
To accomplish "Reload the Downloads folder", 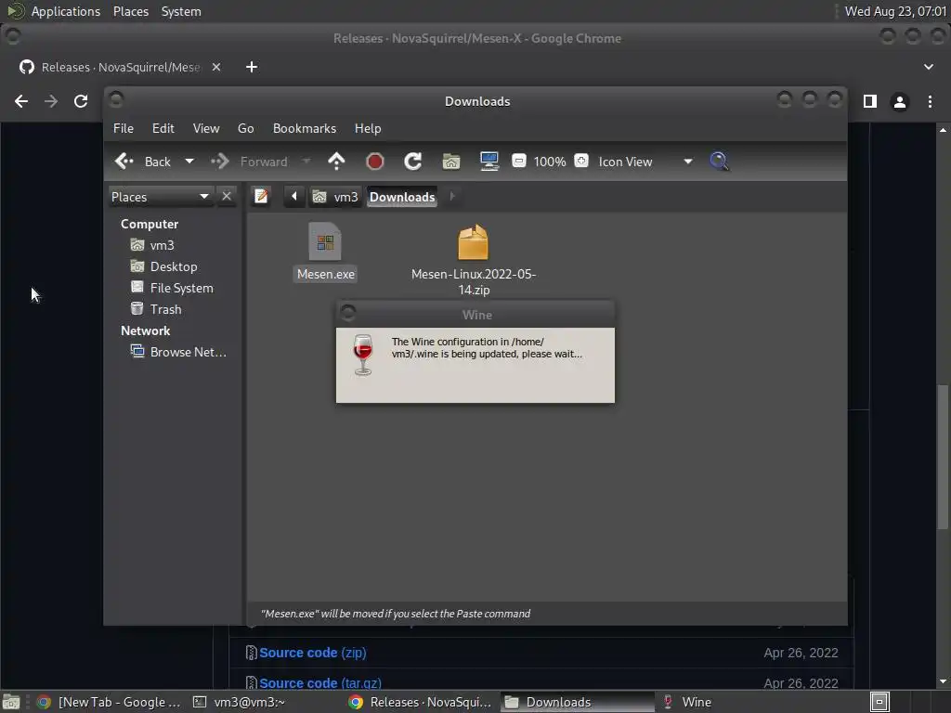I will [x=413, y=162].
